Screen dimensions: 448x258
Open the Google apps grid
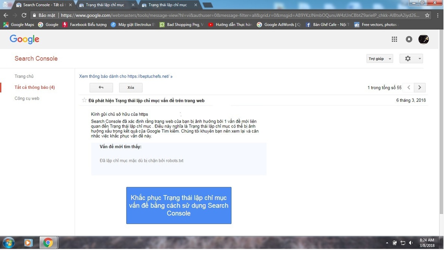[x=394, y=39]
